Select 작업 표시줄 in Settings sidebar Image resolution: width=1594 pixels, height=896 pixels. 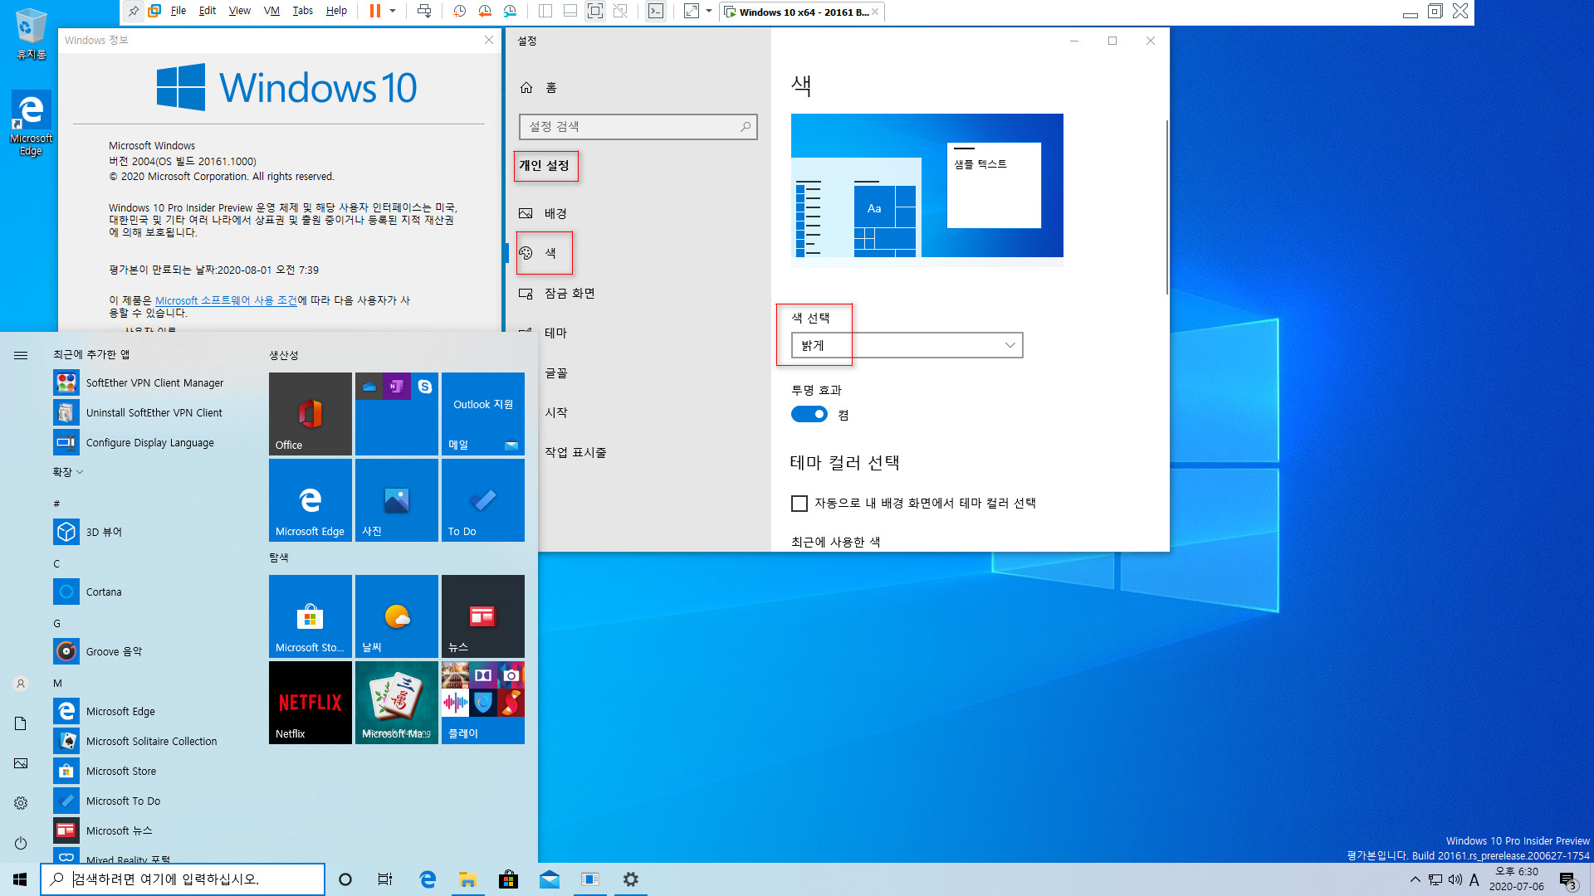[x=637, y=452]
